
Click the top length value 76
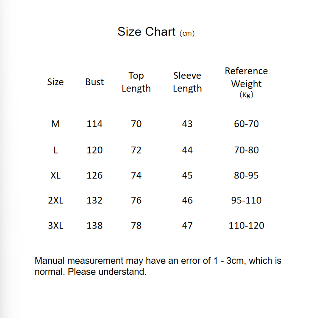click(x=136, y=200)
